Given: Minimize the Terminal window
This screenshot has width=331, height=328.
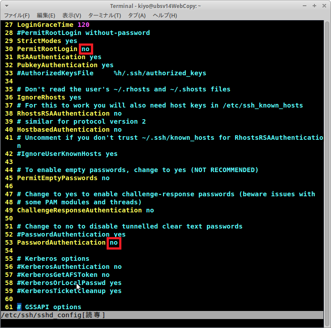Looking at the screenshot, I should click(305, 6).
